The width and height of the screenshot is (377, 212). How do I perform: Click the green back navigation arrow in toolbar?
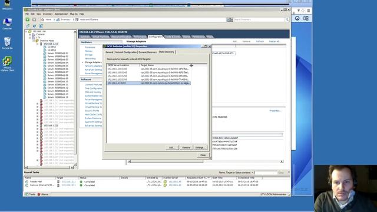[28, 19]
